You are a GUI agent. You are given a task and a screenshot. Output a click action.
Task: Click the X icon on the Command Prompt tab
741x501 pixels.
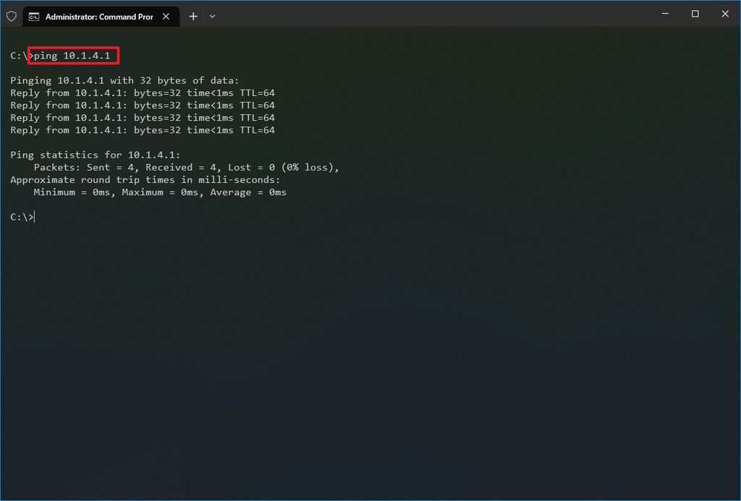coord(166,16)
